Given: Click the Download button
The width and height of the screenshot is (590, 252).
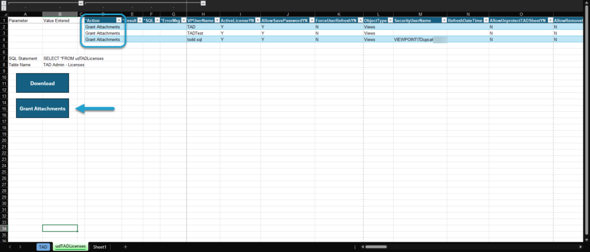Looking at the screenshot, I should coord(43,83).
